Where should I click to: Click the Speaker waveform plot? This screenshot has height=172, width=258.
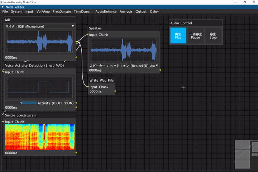124,50
